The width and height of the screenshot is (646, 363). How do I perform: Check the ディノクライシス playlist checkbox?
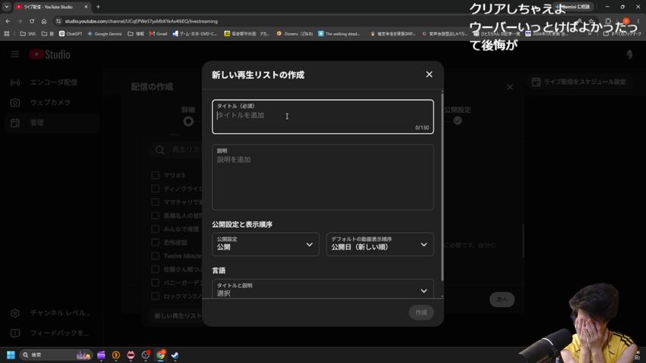[x=155, y=189]
